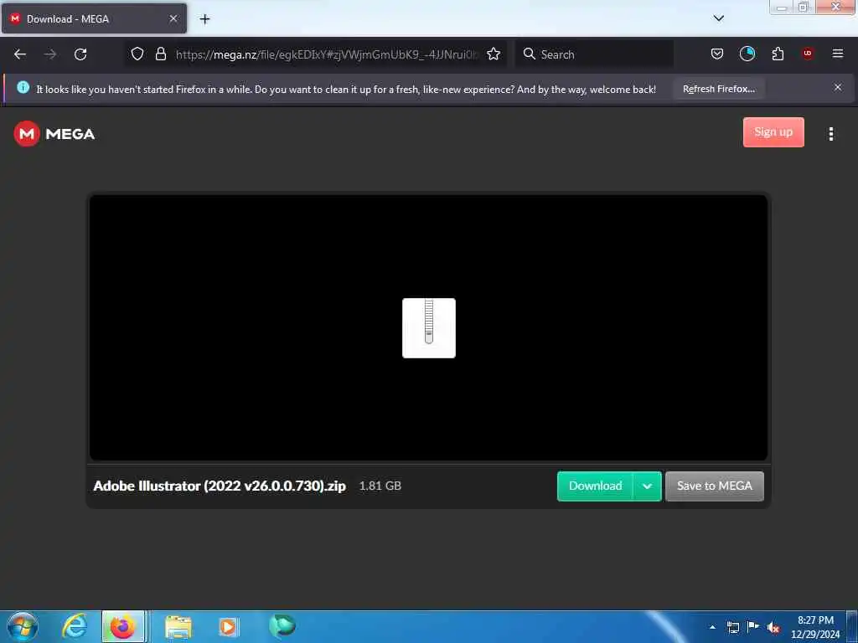View site security padlock info
Screen dimensions: 858x643
point(160,54)
